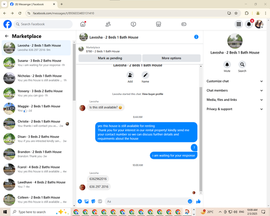Screen dimensions: 270x216
Task: Open the notifications bell icon
Action: click(249, 24)
